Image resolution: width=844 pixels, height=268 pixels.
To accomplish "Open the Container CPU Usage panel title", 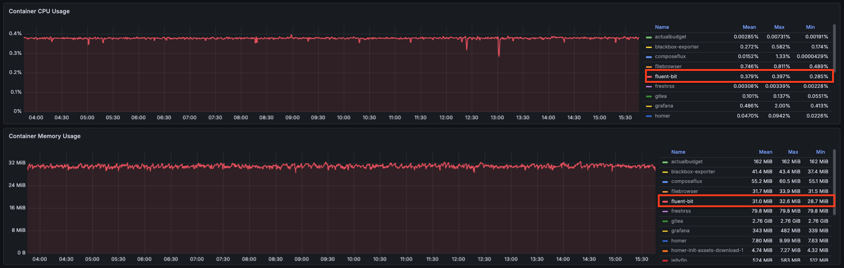I will [39, 11].
